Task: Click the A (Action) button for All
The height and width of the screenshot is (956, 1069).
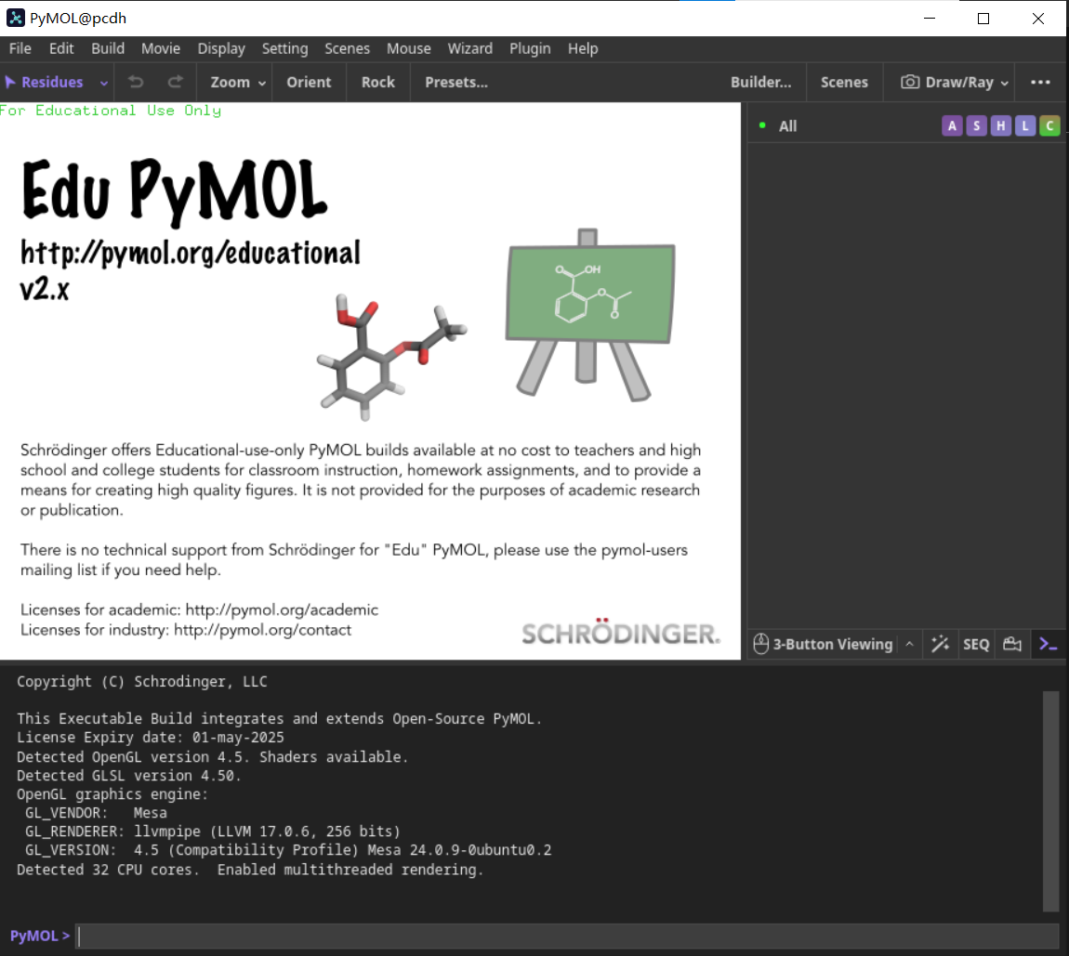Action: pyautogui.click(x=953, y=125)
